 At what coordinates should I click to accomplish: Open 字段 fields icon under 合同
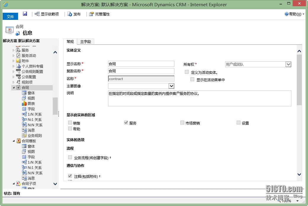(24, 109)
